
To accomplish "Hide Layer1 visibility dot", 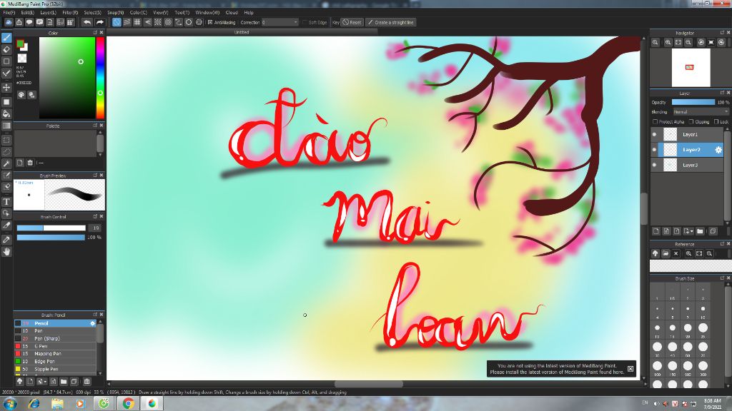I will 654,134.
